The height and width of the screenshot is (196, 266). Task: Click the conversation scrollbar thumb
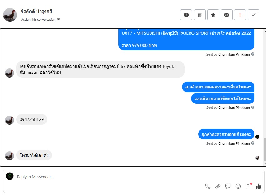point(265,149)
